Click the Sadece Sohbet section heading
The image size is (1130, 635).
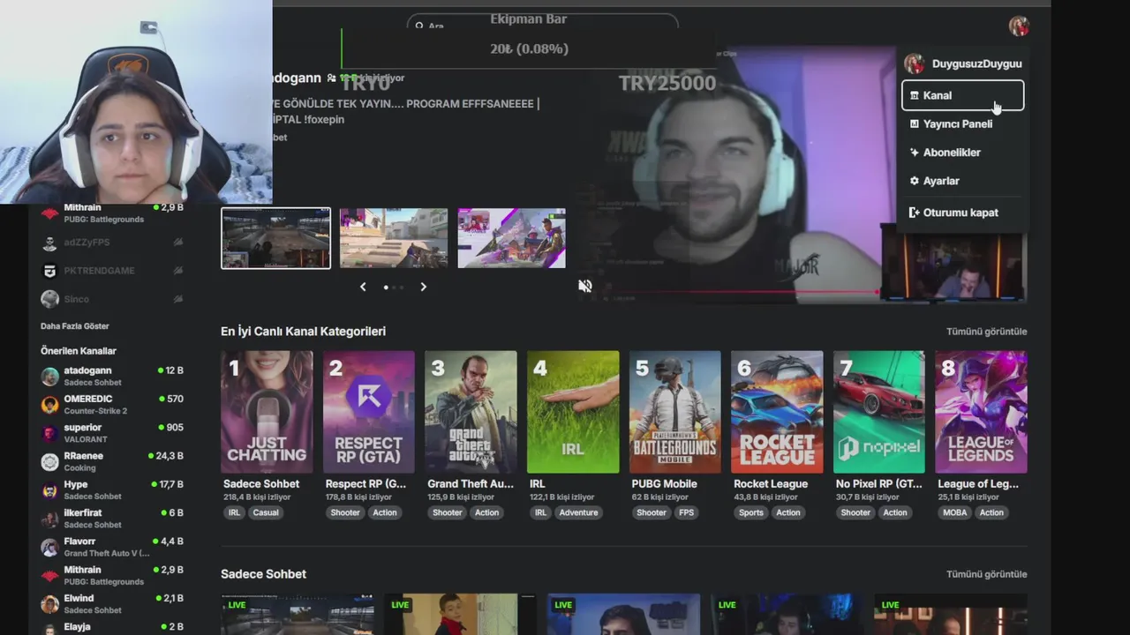263,574
